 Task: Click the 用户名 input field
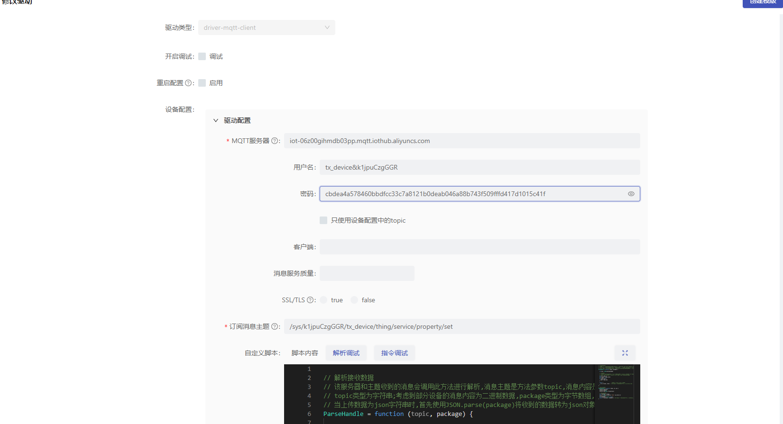click(479, 167)
